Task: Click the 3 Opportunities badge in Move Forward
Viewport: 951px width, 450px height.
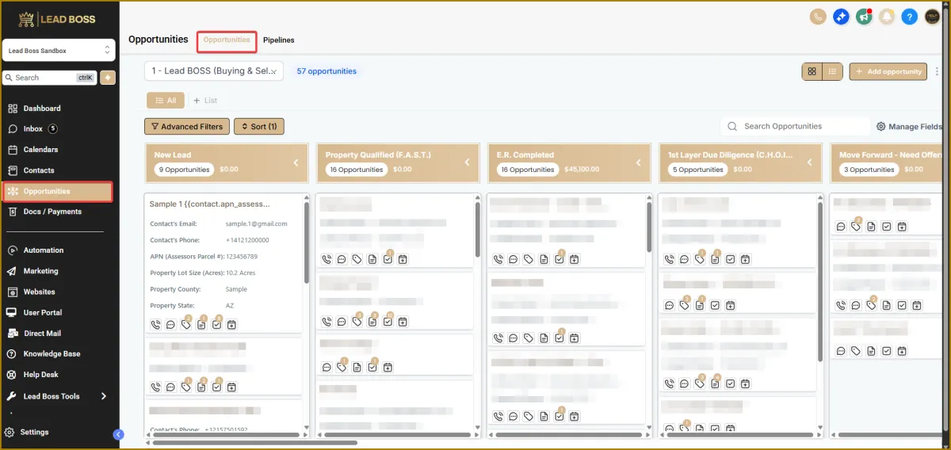Action: coord(869,170)
